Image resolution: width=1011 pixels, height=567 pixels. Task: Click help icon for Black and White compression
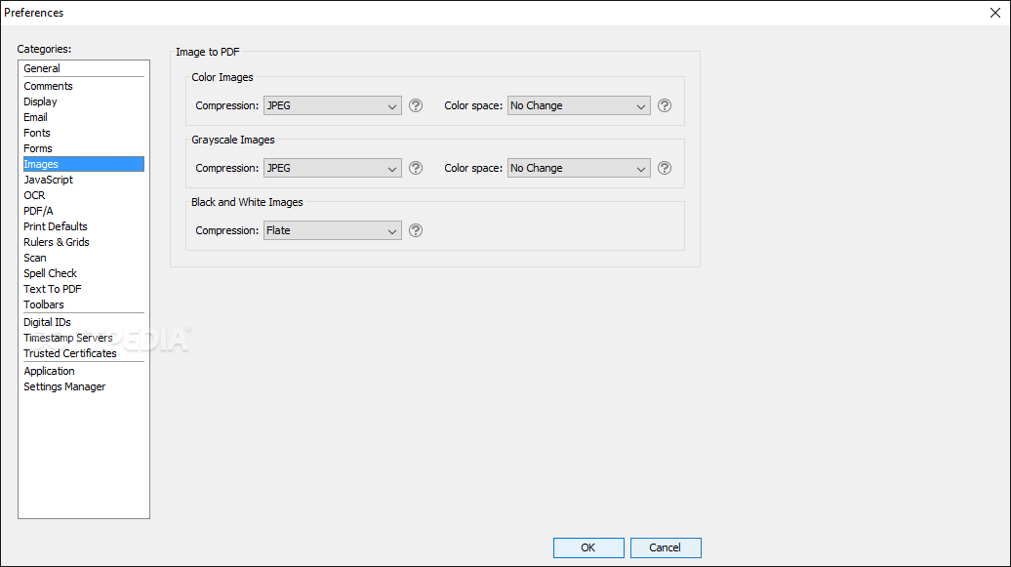click(416, 231)
